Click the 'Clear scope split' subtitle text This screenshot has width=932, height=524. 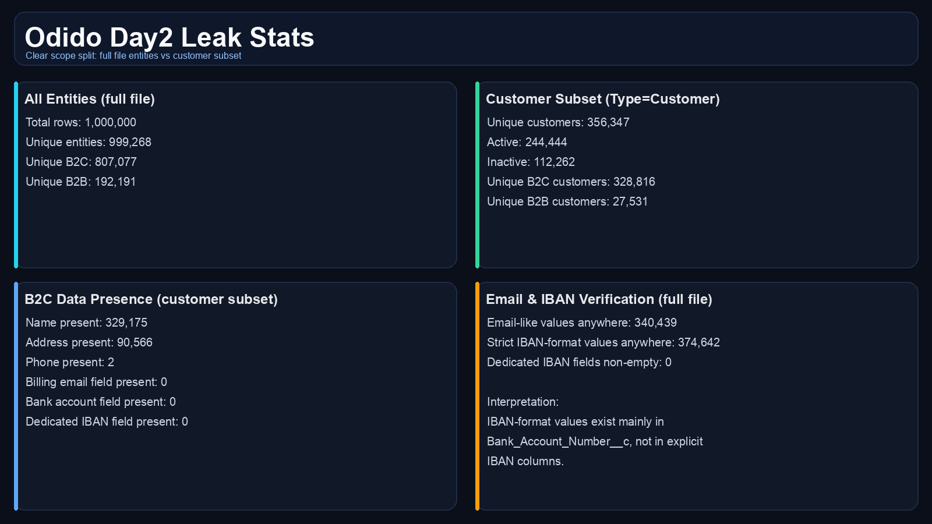click(133, 56)
